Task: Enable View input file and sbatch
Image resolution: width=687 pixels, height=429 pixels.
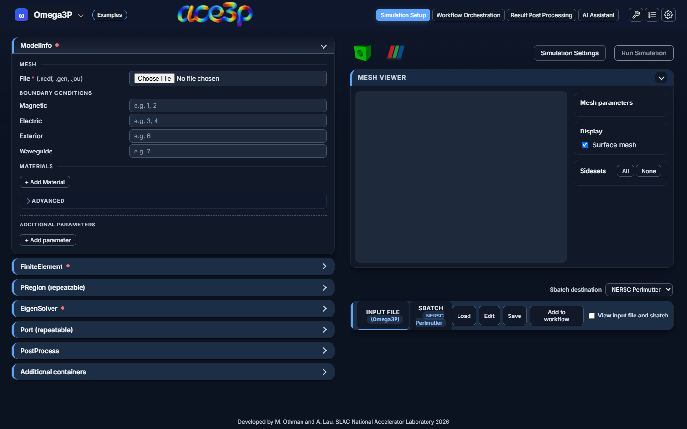Action: pyautogui.click(x=592, y=316)
